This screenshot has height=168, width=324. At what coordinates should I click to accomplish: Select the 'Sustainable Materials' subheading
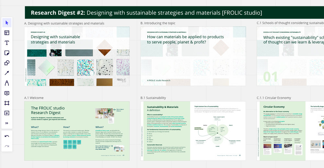click(155, 145)
